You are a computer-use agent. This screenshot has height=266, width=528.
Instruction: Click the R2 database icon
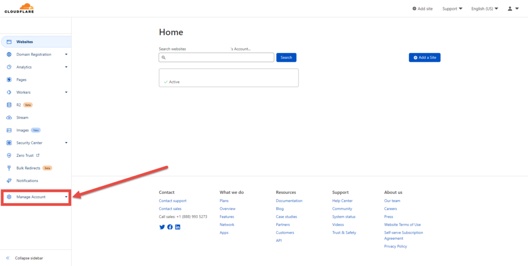click(9, 105)
